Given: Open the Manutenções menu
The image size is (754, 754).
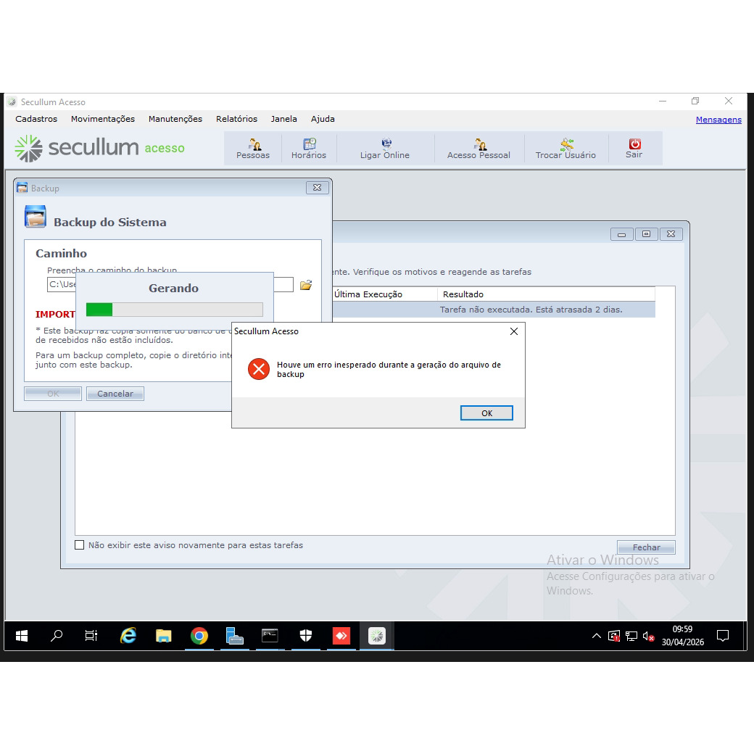Looking at the screenshot, I should pyautogui.click(x=175, y=119).
